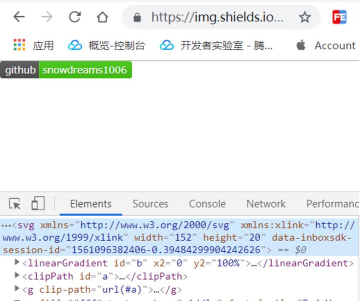Open the Apps grid bookmark icon
The width and height of the screenshot is (360, 301).
coord(19,45)
